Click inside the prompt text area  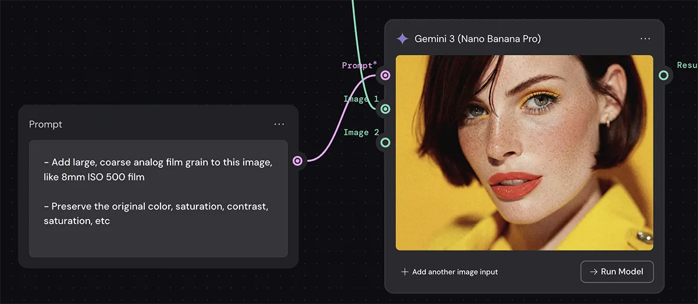[158, 239]
